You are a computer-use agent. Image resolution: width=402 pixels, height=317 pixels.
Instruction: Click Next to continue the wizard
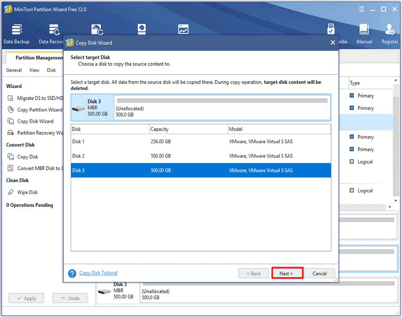pos(287,273)
